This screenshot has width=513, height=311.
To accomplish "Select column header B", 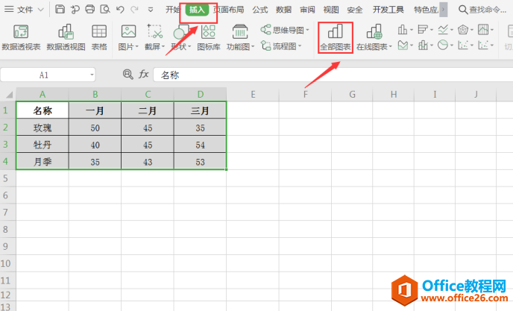I will click(95, 95).
